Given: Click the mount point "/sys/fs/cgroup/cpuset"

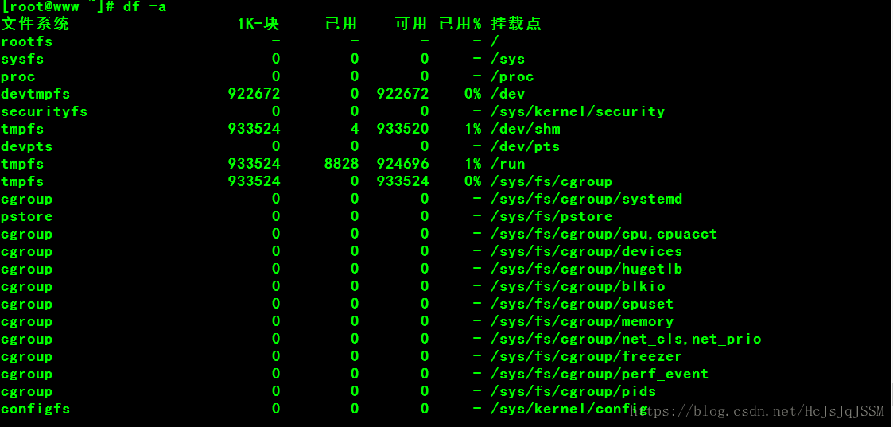Looking at the screenshot, I should tap(582, 304).
